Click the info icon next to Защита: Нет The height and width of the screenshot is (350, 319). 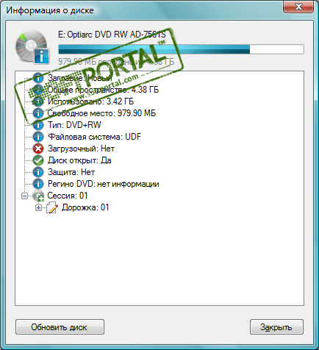[38, 172]
